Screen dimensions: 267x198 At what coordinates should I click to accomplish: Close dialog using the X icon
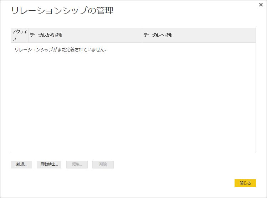[261, 5]
